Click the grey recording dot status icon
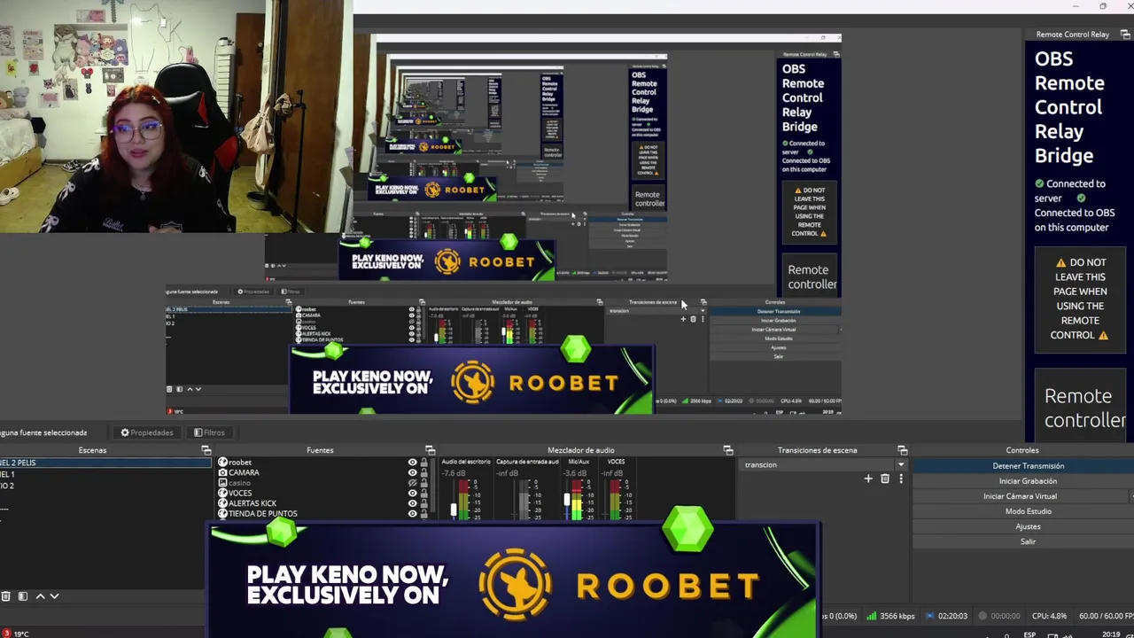Image resolution: width=1134 pixels, height=638 pixels. 982,616
